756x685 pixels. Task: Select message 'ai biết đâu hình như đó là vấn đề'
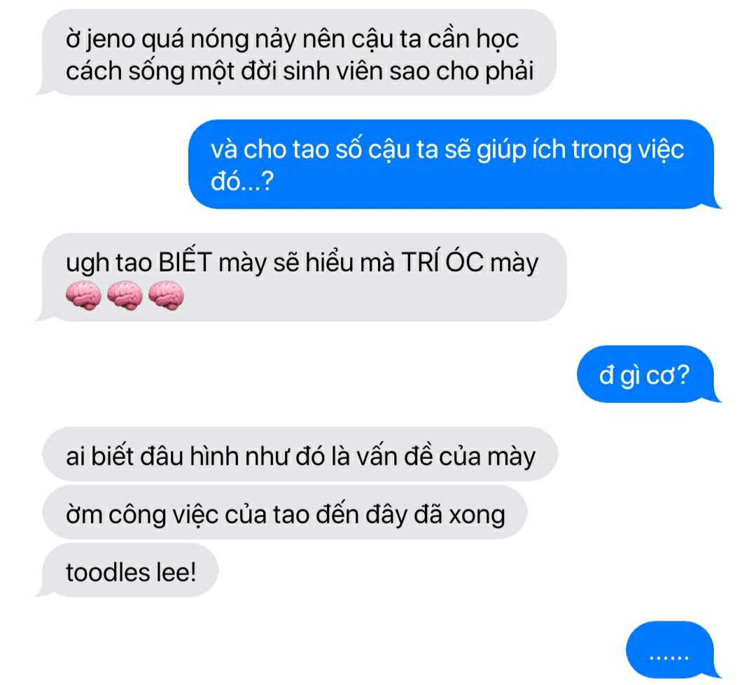(300, 454)
